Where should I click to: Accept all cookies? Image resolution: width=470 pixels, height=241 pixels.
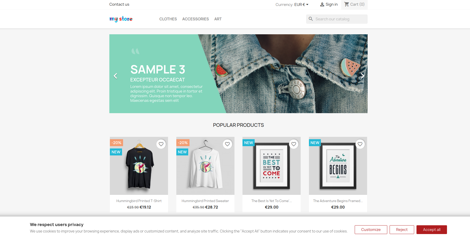432,230
